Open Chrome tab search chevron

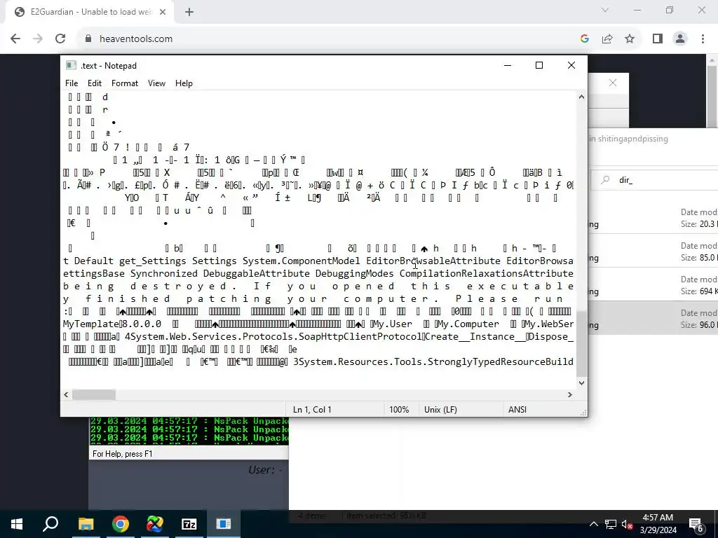coord(605,10)
